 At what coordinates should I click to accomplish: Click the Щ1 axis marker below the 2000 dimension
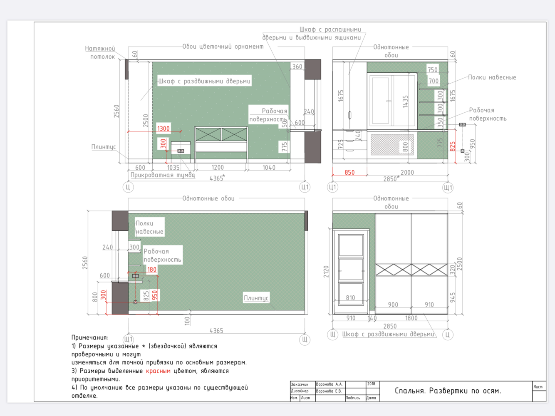tap(448, 188)
